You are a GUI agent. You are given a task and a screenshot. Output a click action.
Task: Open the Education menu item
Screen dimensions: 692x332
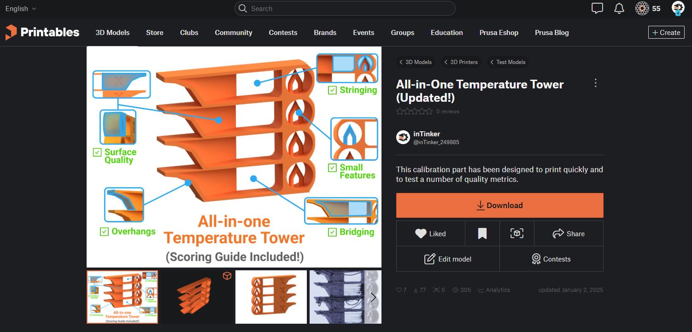tap(447, 33)
